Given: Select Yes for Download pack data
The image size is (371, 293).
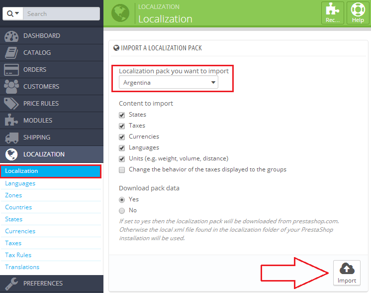Looking at the screenshot, I should 122,200.
